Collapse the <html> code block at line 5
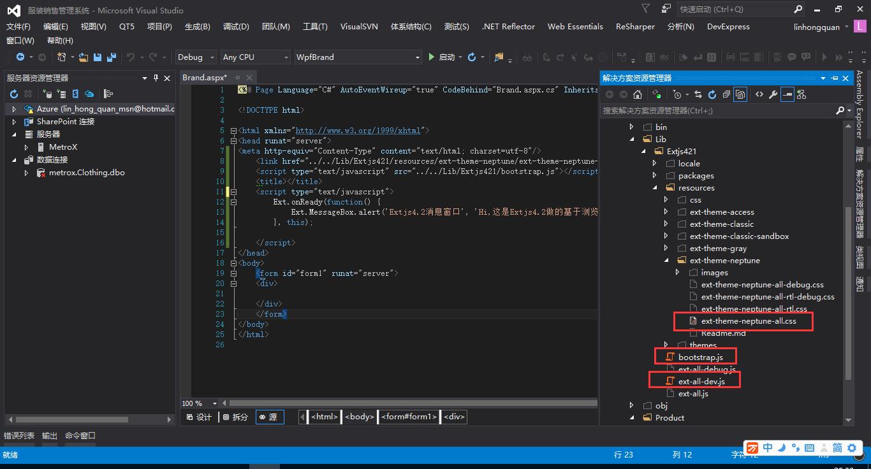The width and height of the screenshot is (871, 469). pos(234,131)
